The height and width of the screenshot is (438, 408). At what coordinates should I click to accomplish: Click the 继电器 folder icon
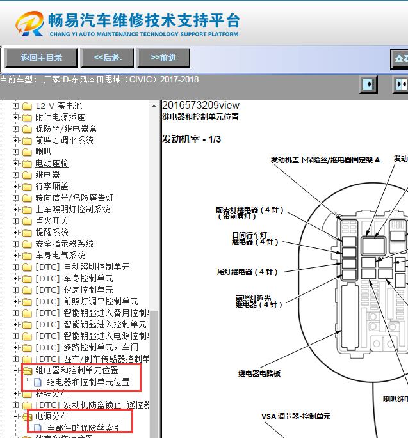[x=27, y=175]
